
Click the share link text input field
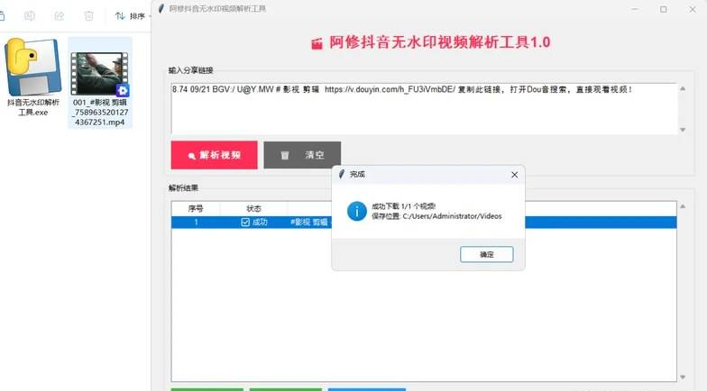pyautogui.click(x=424, y=108)
